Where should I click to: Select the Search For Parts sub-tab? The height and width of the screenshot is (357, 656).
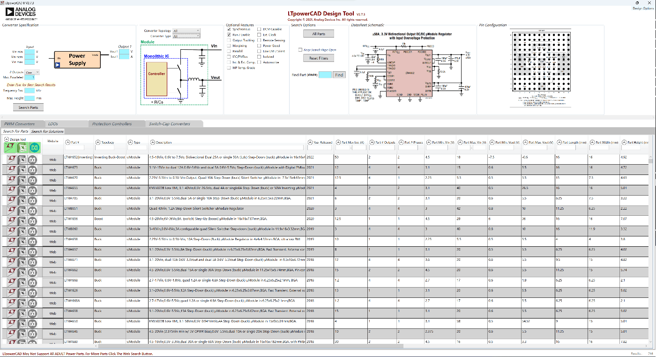pyautogui.click(x=15, y=131)
